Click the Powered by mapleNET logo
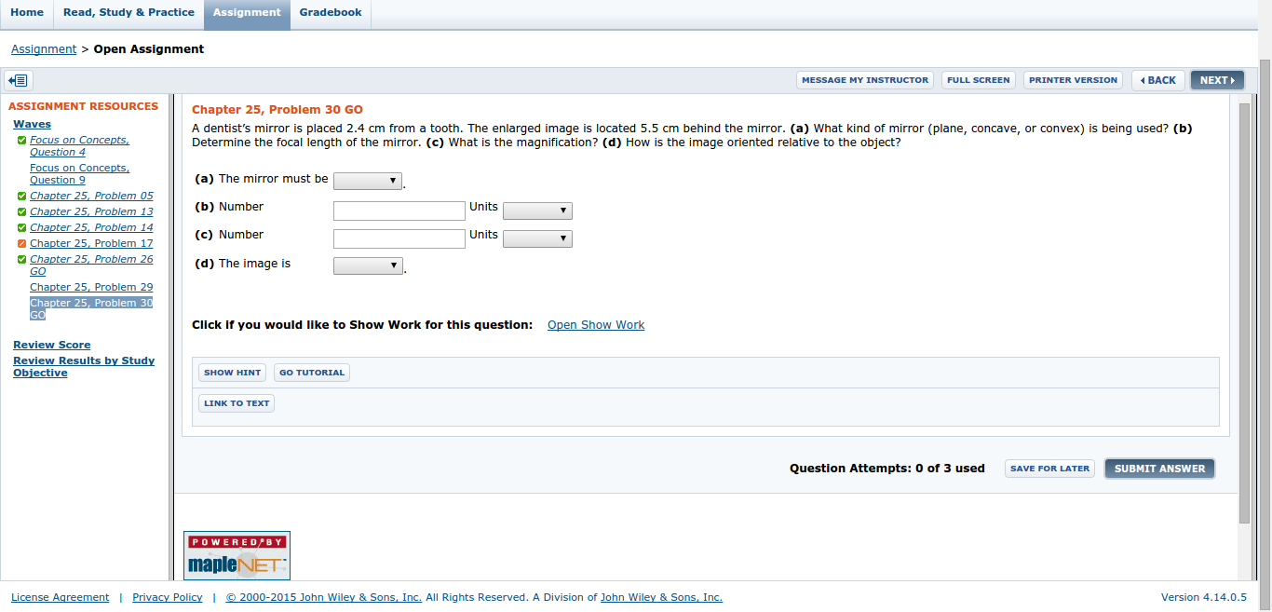This screenshot has width=1272, height=612. coord(237,555)
